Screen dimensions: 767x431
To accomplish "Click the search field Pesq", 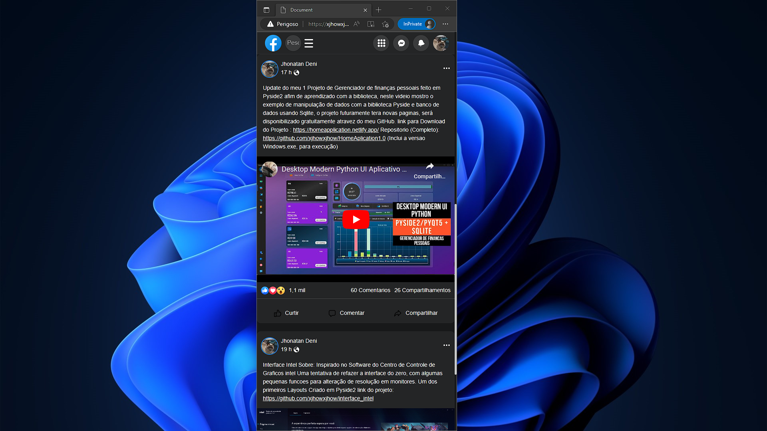I will [293, 43].
